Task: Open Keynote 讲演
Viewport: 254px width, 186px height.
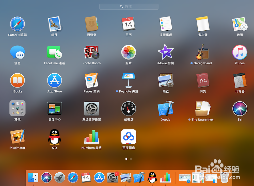Action: 129,80
